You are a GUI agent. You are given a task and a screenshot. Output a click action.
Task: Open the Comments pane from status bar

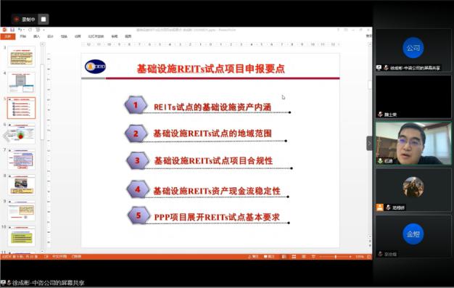coord(269,257)
